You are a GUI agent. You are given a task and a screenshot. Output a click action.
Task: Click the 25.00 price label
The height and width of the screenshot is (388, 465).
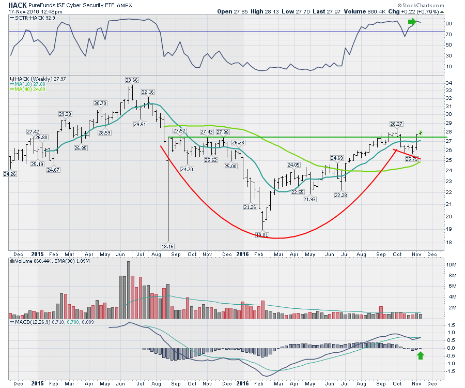tap(230, 166)
